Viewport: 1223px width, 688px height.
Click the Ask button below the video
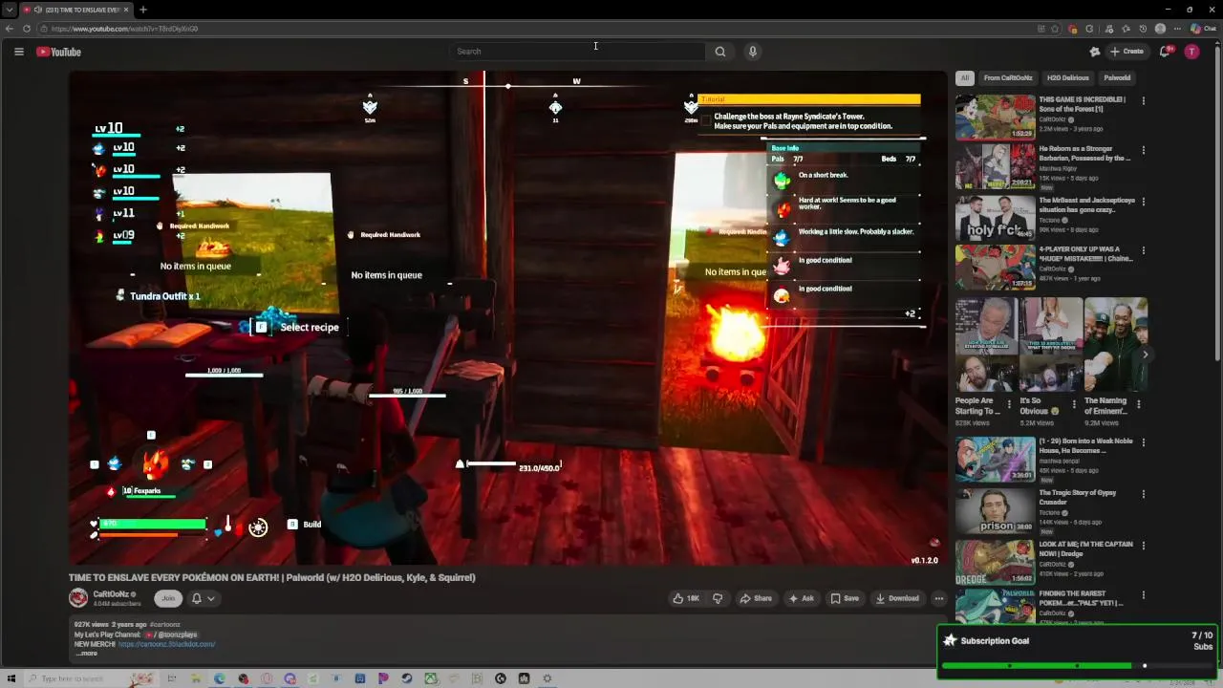801,598
